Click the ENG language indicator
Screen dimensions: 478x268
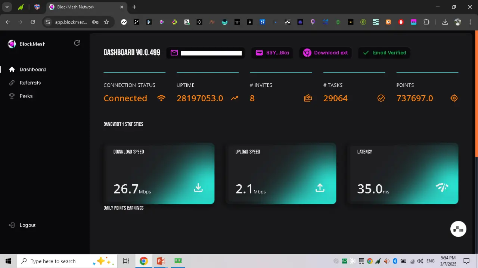431,261
